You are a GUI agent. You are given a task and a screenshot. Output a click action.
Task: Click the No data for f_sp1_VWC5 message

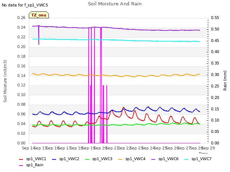click(x=25, y=5)
